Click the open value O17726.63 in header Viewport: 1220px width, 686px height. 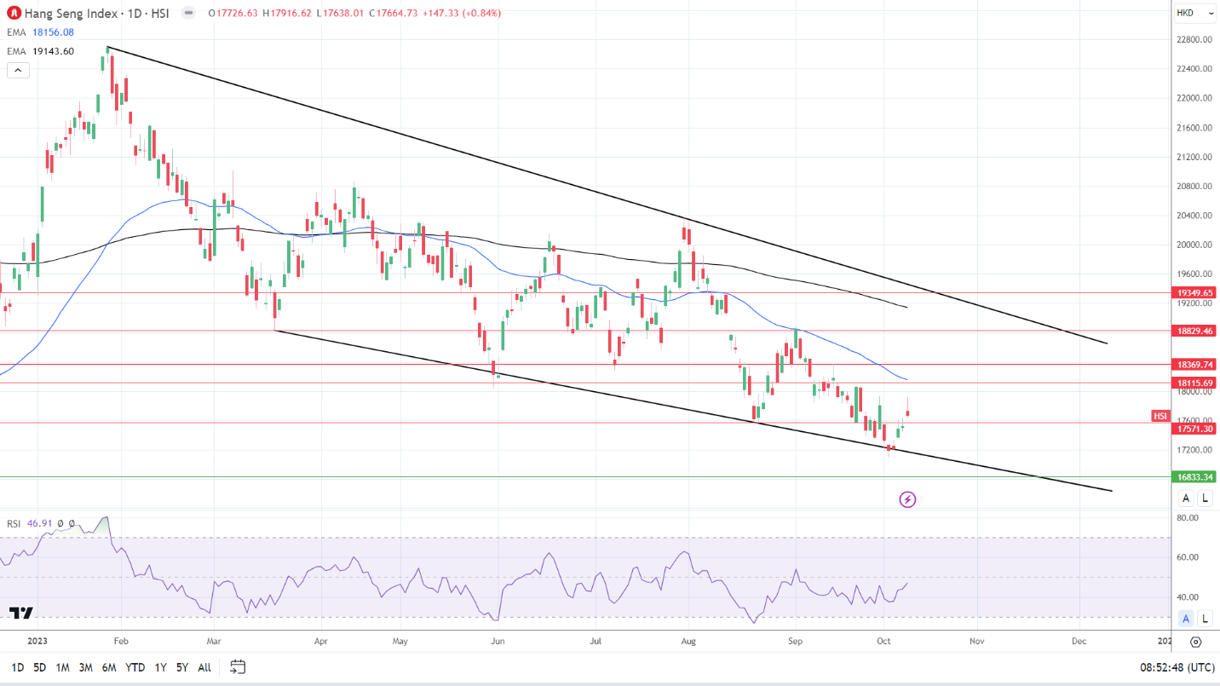(233, 13)
